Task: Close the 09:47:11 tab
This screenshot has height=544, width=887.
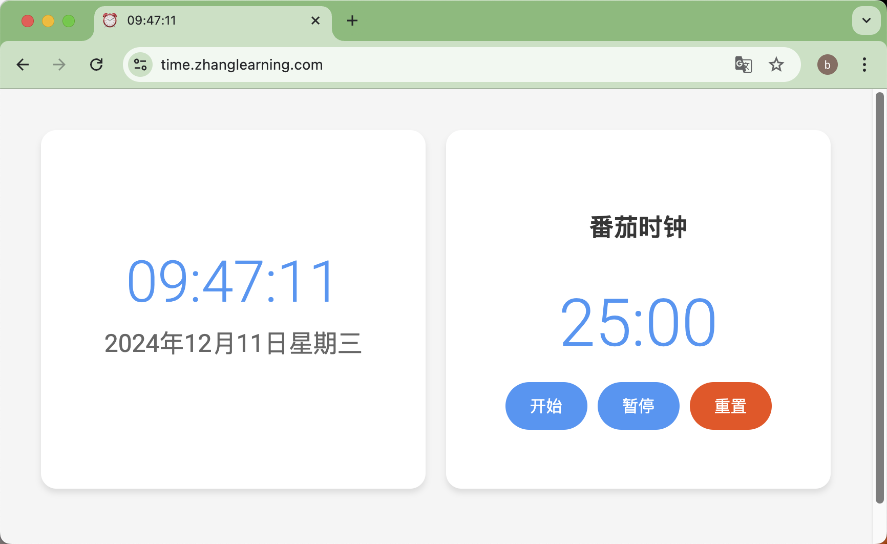Action: pyautogui.click(x=315, y=20)
